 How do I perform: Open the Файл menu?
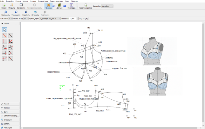(x=3, y=1)
